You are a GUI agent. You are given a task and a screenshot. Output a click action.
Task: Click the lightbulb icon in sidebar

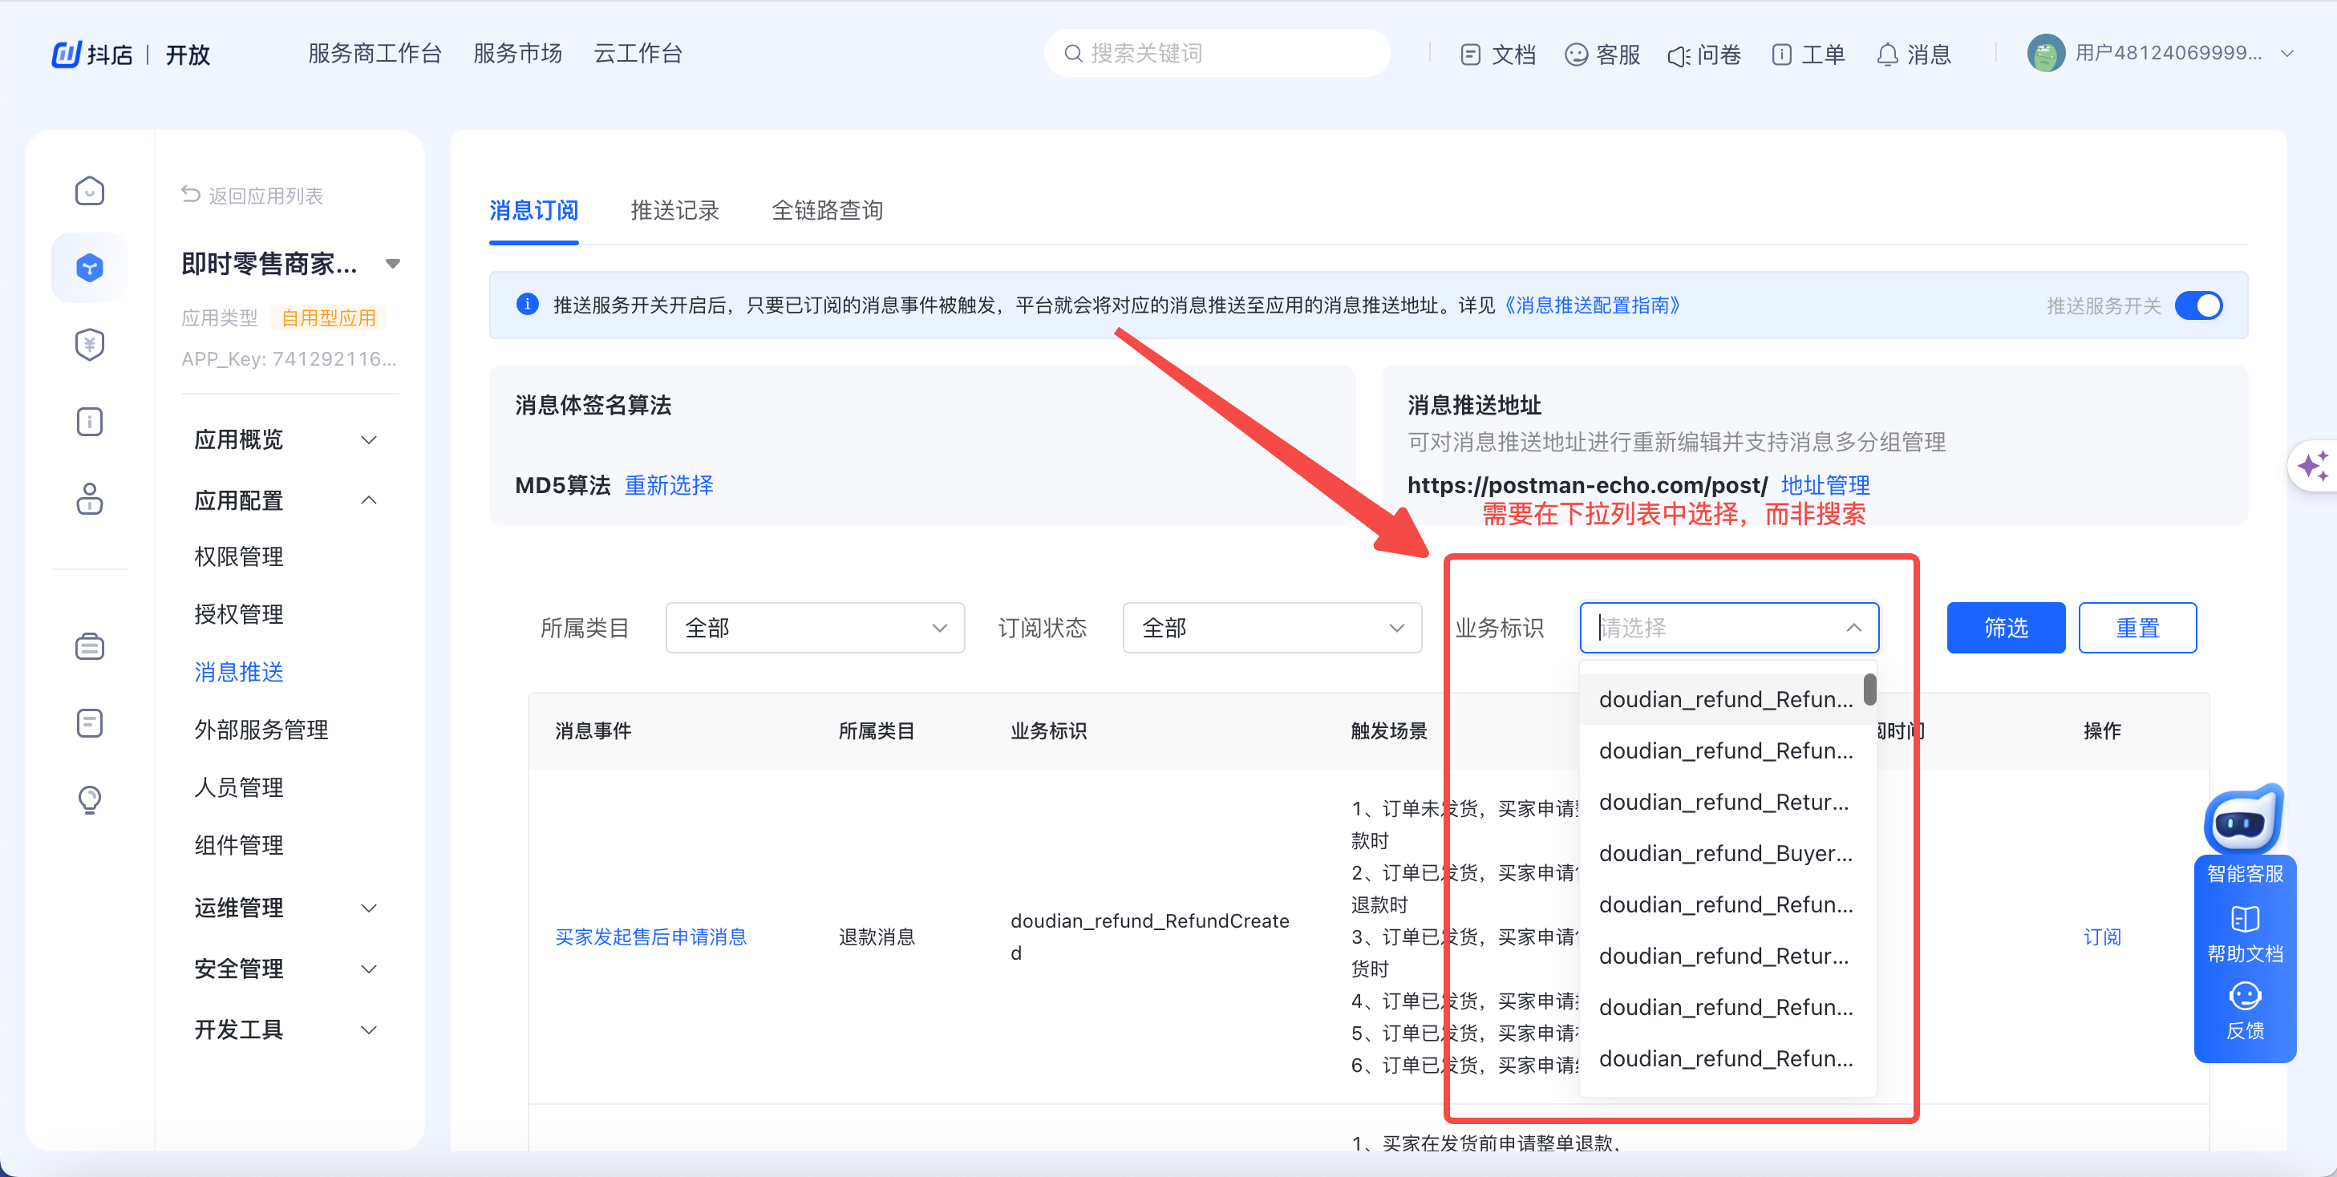[x=89, y=799]
